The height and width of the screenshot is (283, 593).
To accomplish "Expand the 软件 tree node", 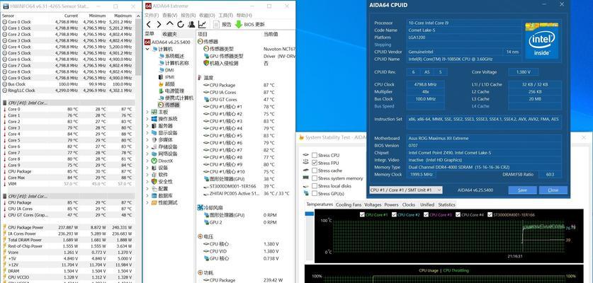I will click(148, 175).
